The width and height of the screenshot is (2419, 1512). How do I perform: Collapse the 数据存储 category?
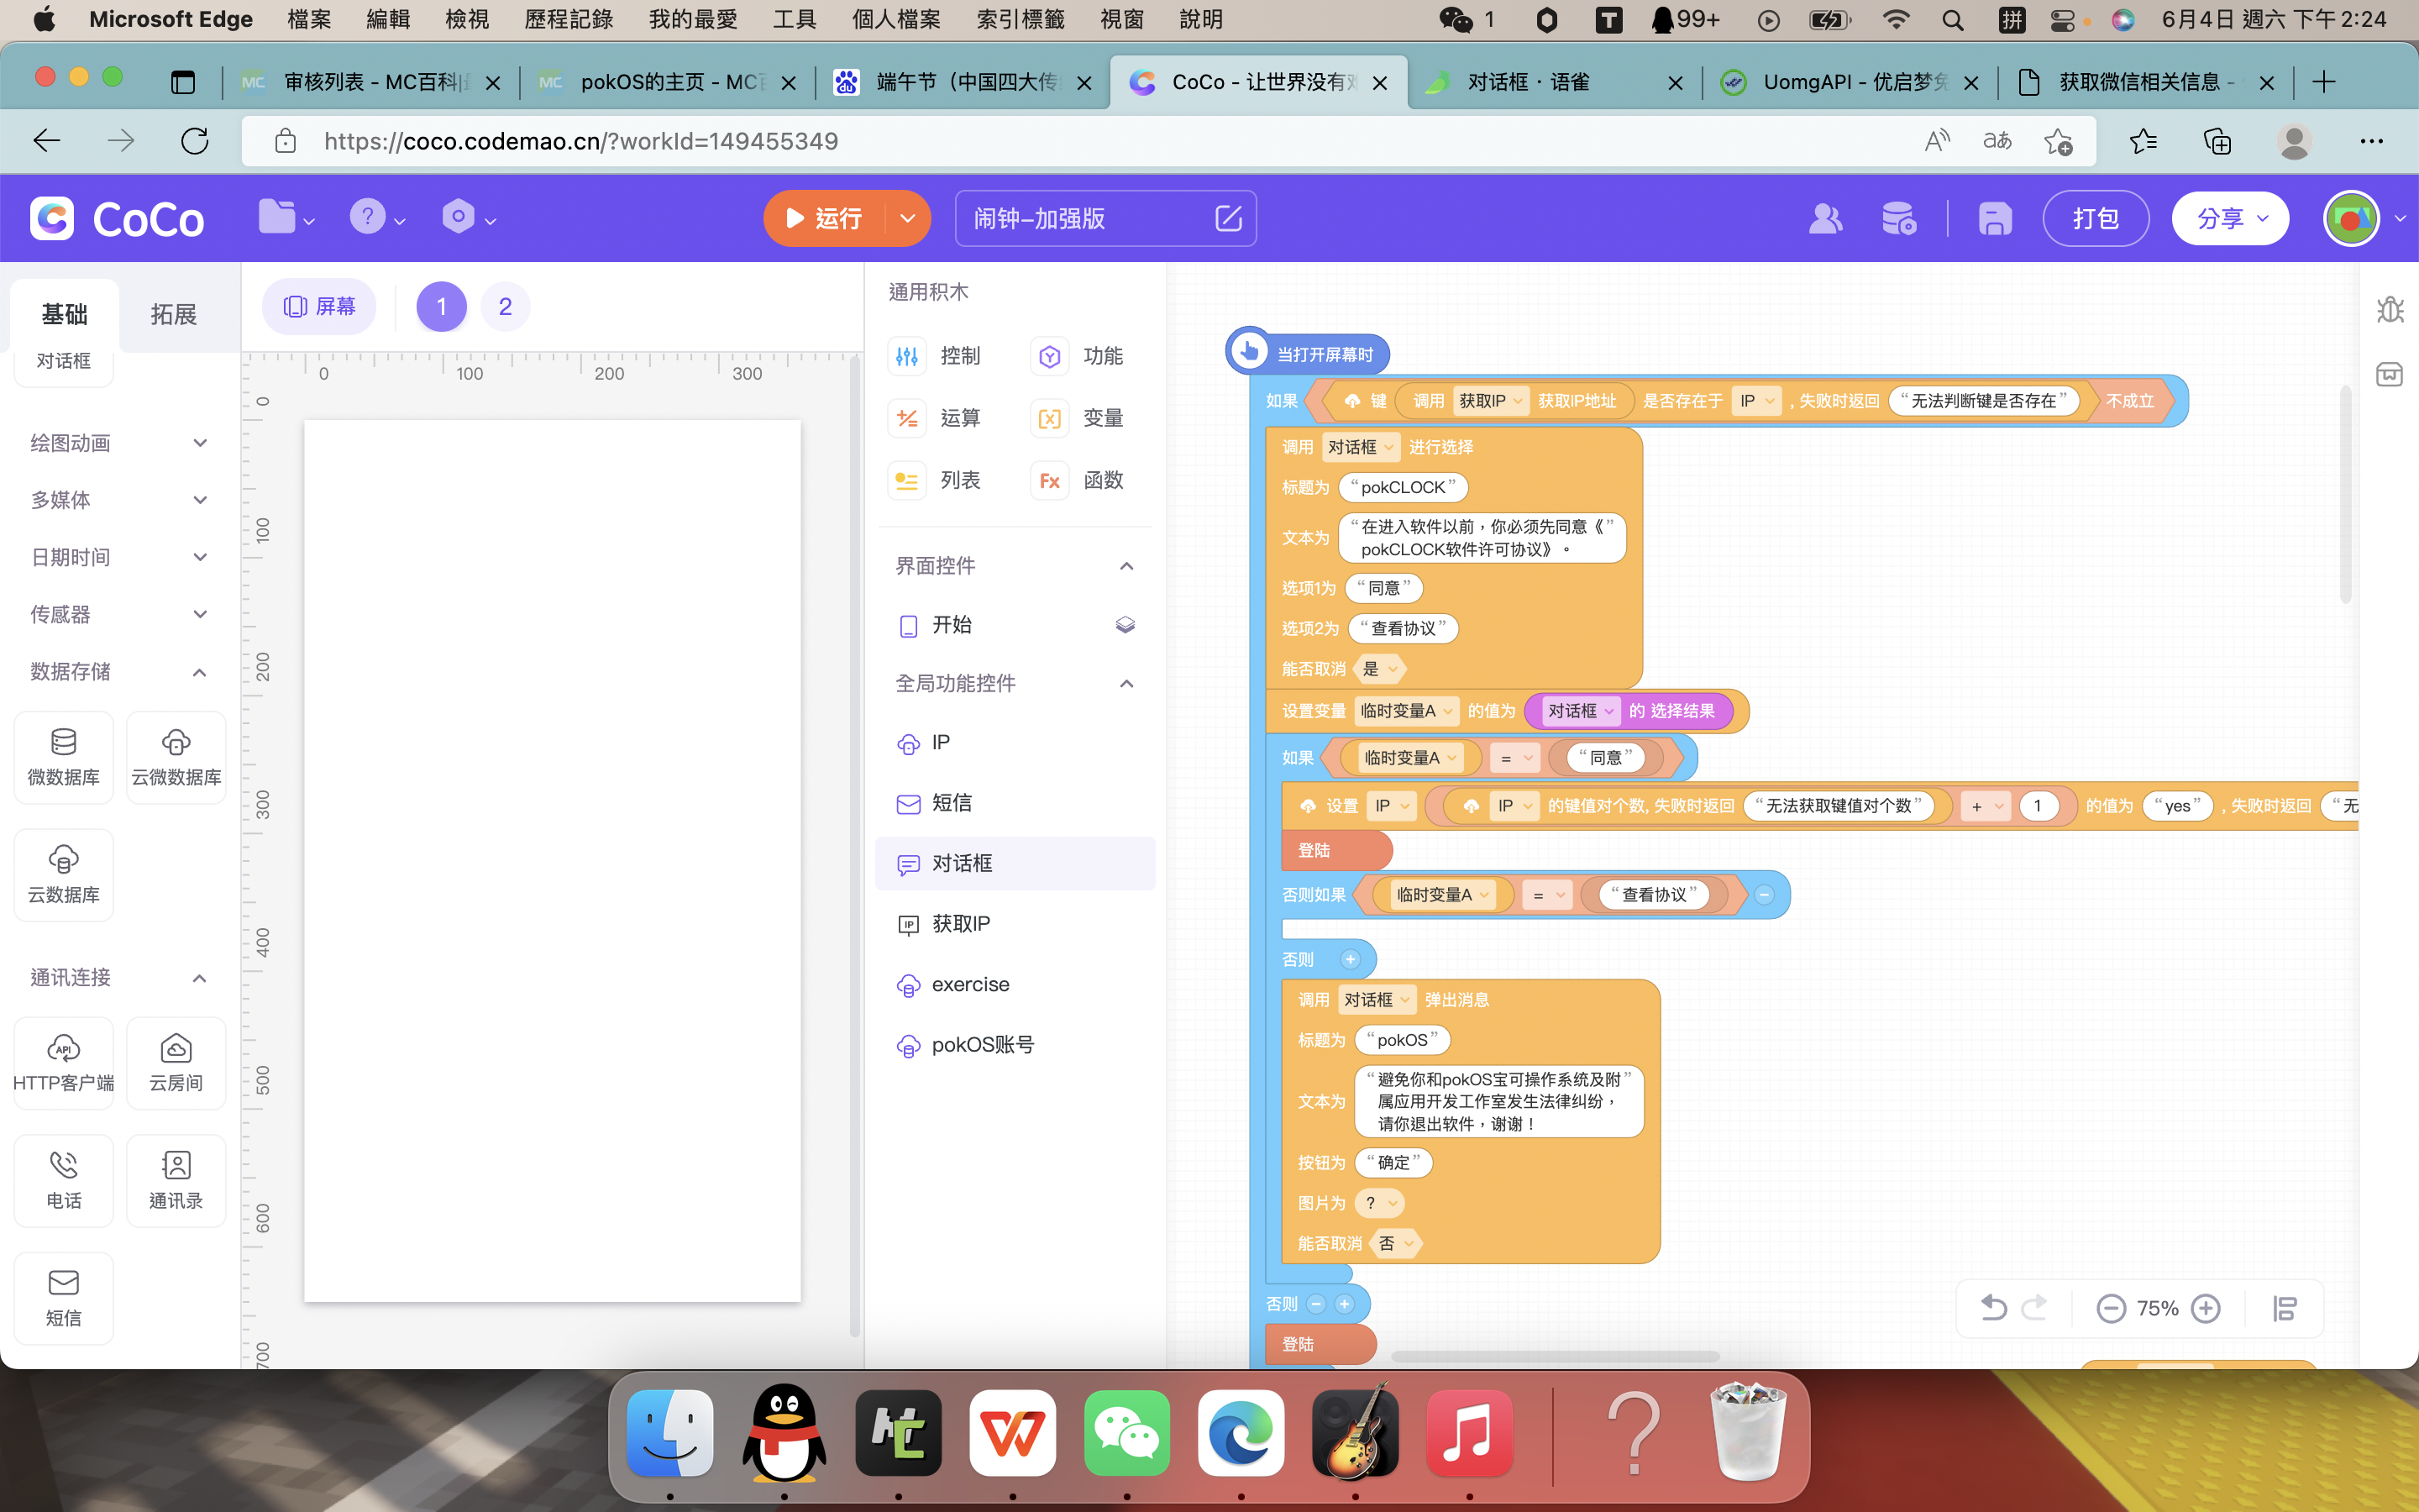pyautogui.click(x=120, y=671)
